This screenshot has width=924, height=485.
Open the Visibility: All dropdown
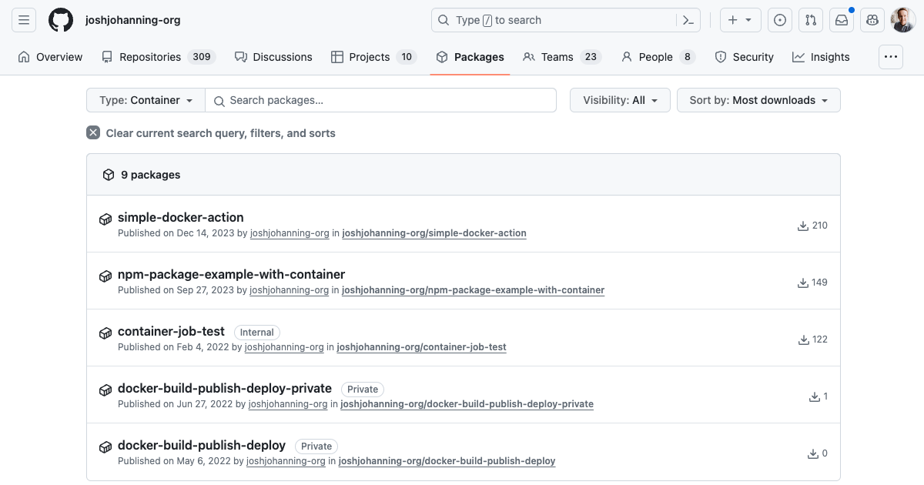click(x=620, y=100)
